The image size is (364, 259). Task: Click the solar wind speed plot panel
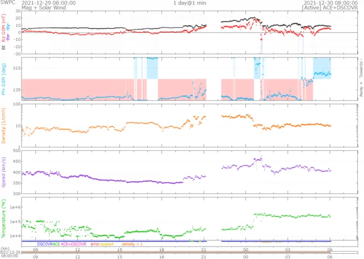click(x=189, y=172)
